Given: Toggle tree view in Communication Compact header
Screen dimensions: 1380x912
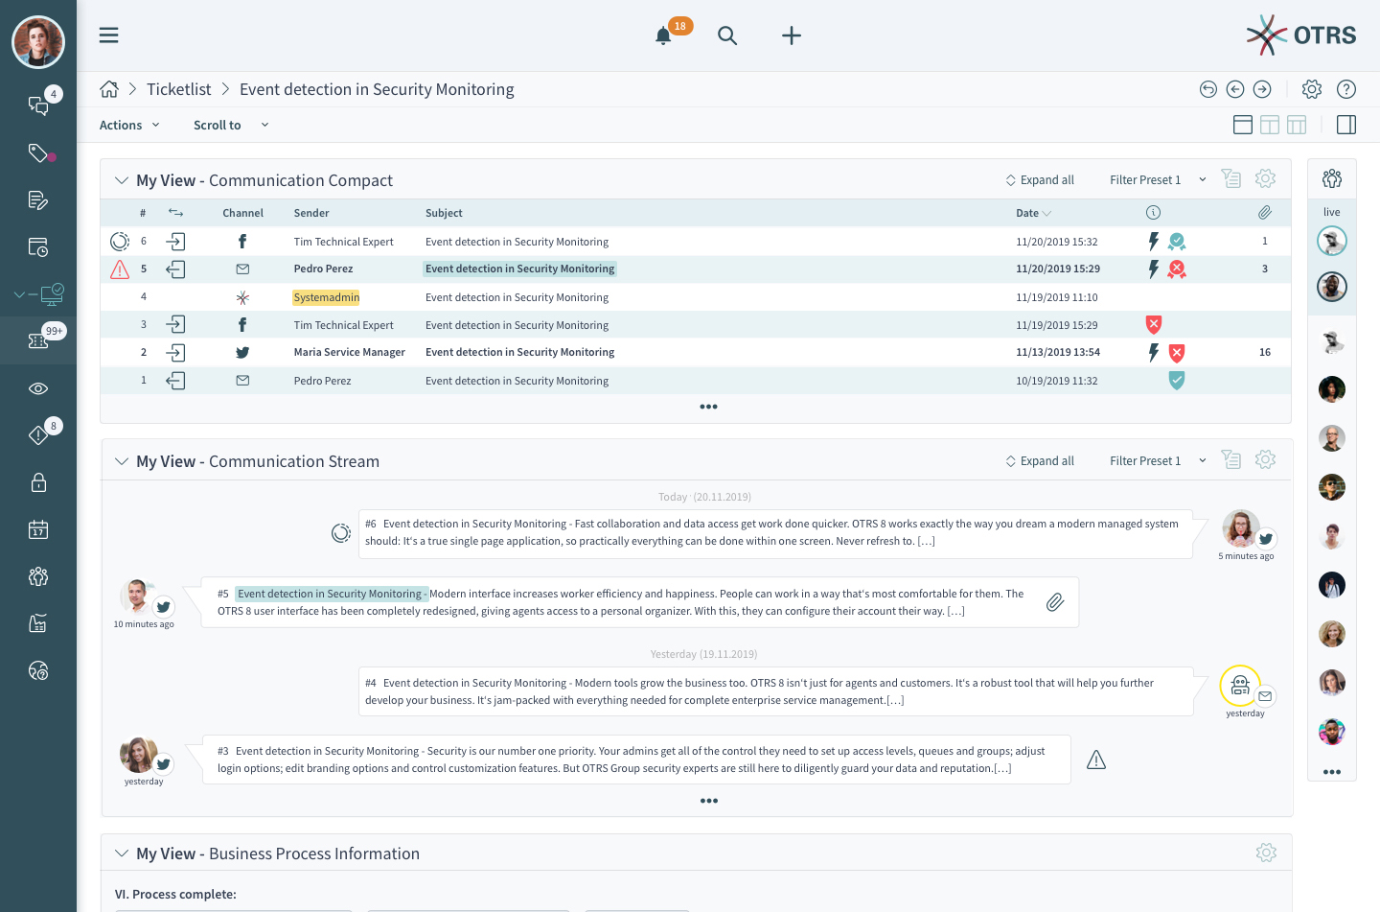Looking at the screenshot, I should coord(1231,179).
